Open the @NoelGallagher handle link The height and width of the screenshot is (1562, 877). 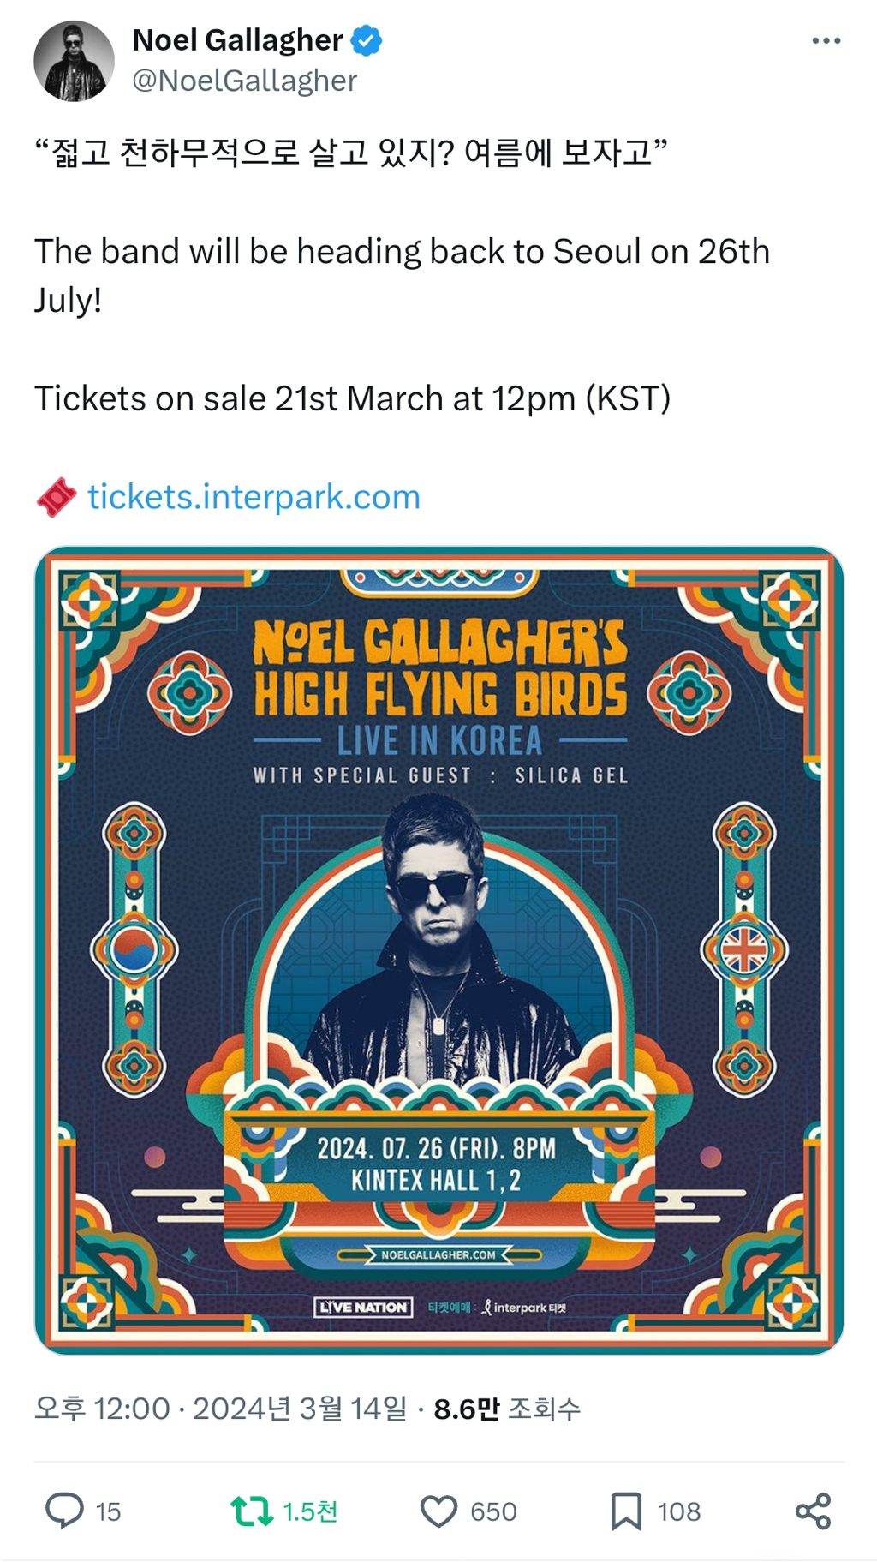pos(244,81)
